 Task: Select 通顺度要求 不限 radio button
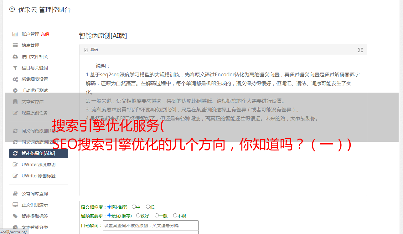(x=175, y=216)
